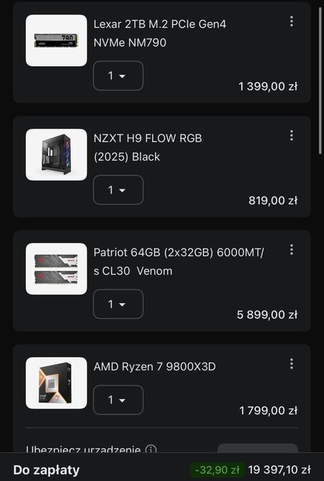Expand quantity dropdown for NZXT H9 FLOW case

coord(118,190)
